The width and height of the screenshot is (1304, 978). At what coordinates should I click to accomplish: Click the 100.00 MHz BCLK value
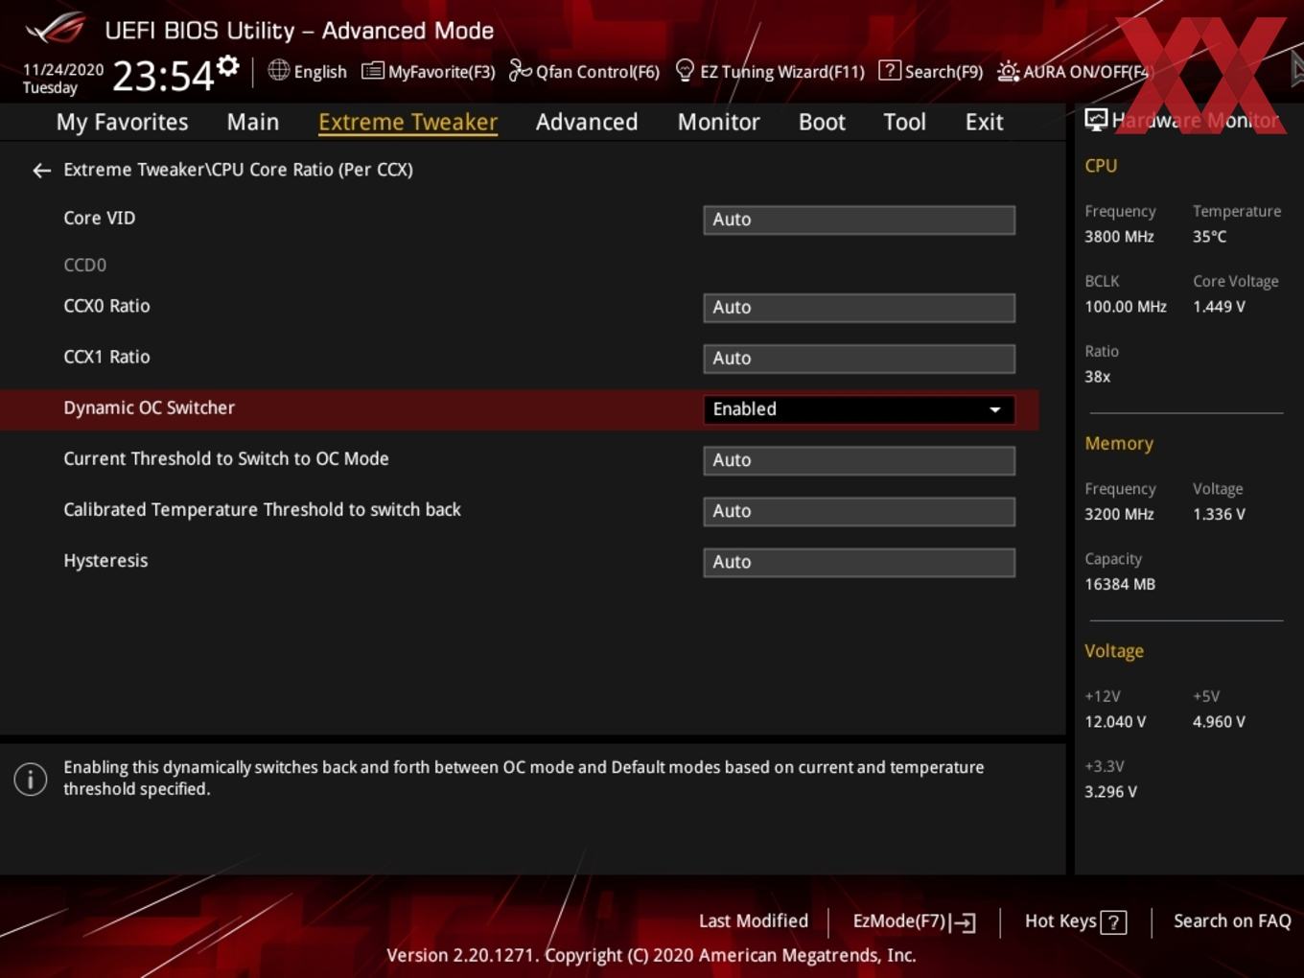click(1126, 306)
